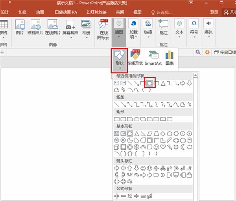The height and width of the screenshot is (201, 236).
Task: Select the down arrow in recent shapes
Action: click(x=189, y=83)
